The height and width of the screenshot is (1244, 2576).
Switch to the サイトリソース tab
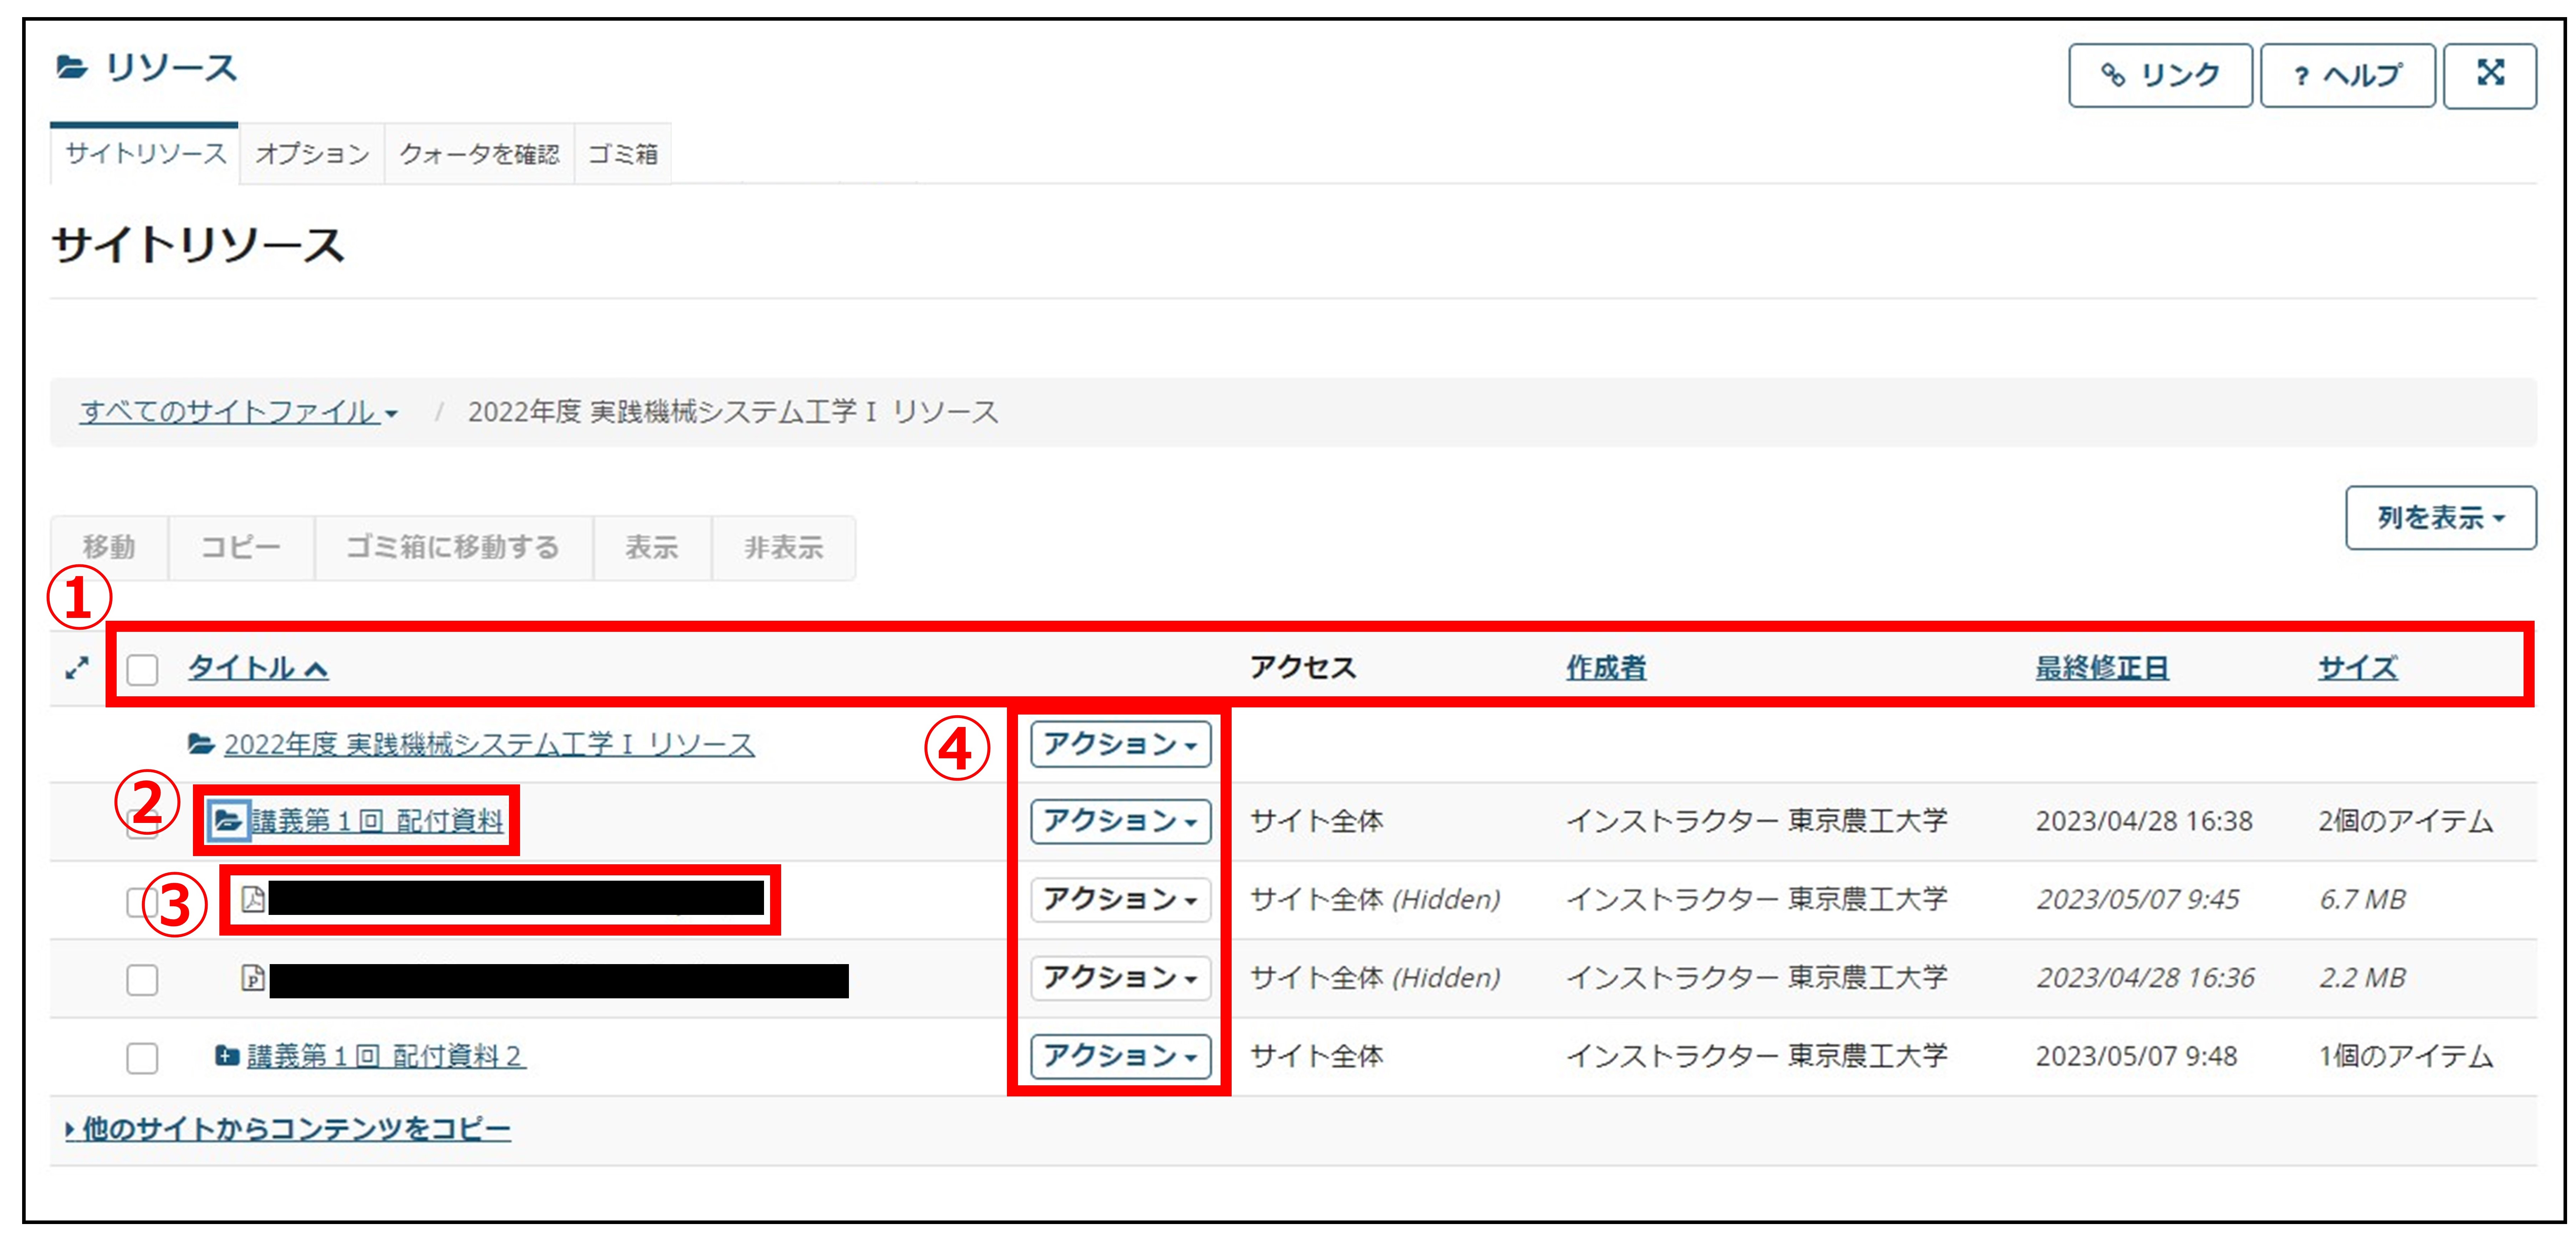[x=146, y=154]
